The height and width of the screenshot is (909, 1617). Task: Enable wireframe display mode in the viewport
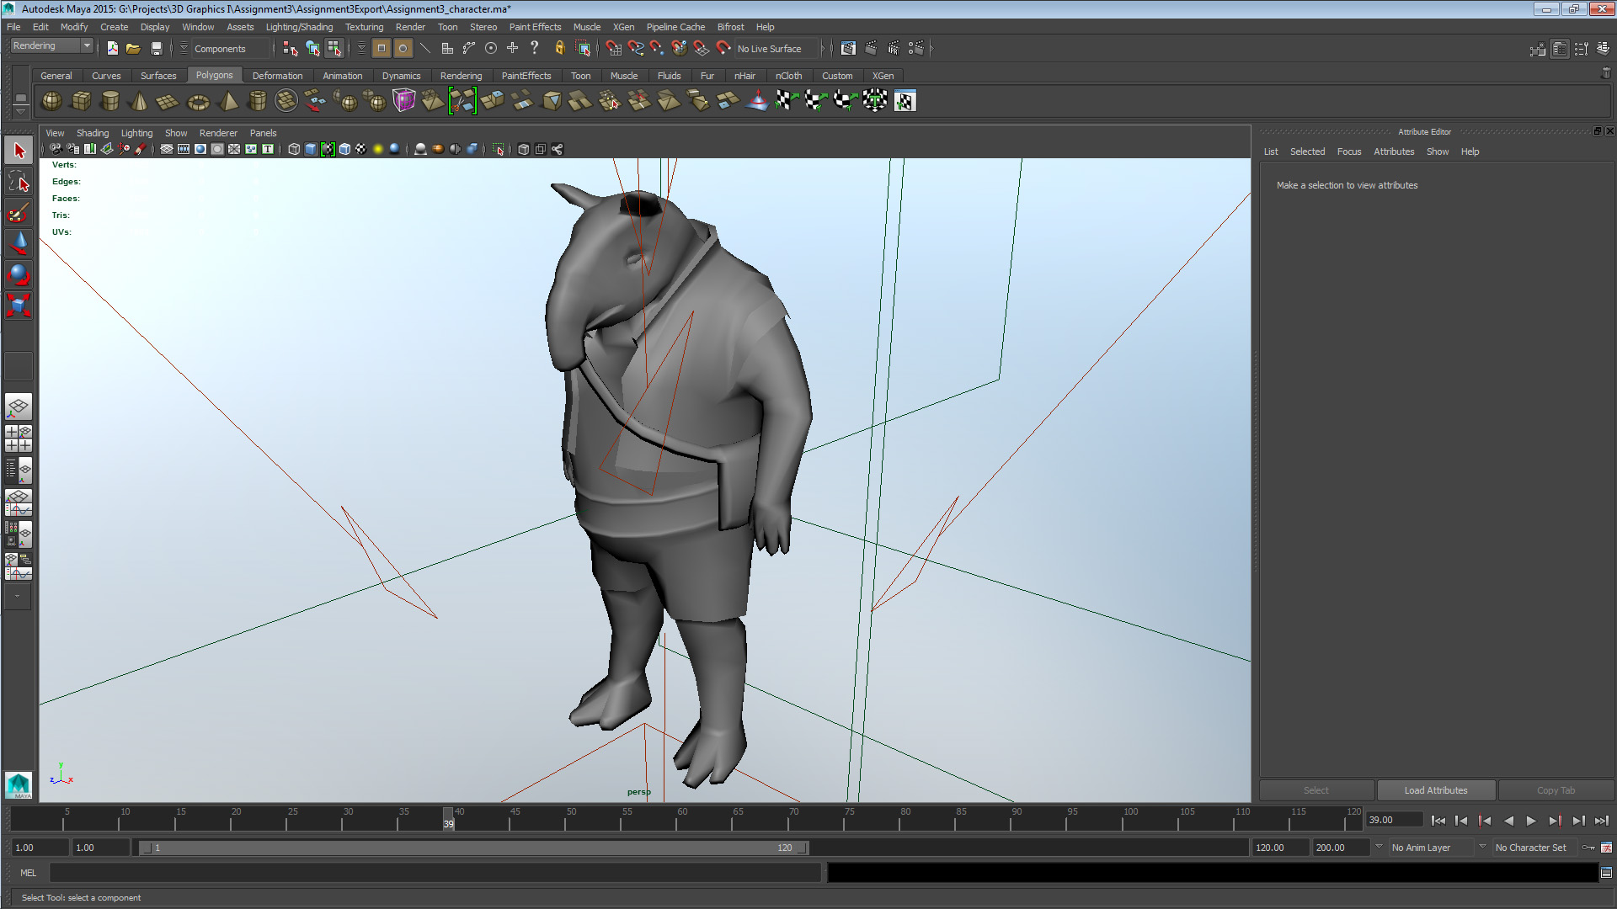click(x=294, y=149)
